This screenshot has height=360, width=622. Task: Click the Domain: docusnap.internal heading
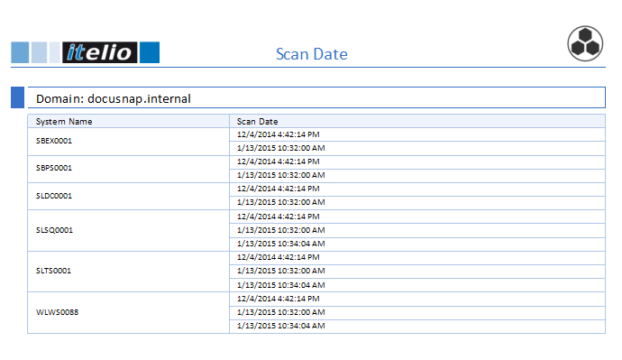[x=114, y=98]
